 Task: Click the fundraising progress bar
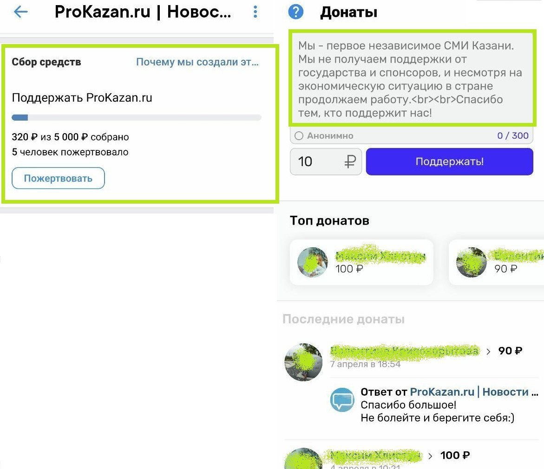point(136,117)
